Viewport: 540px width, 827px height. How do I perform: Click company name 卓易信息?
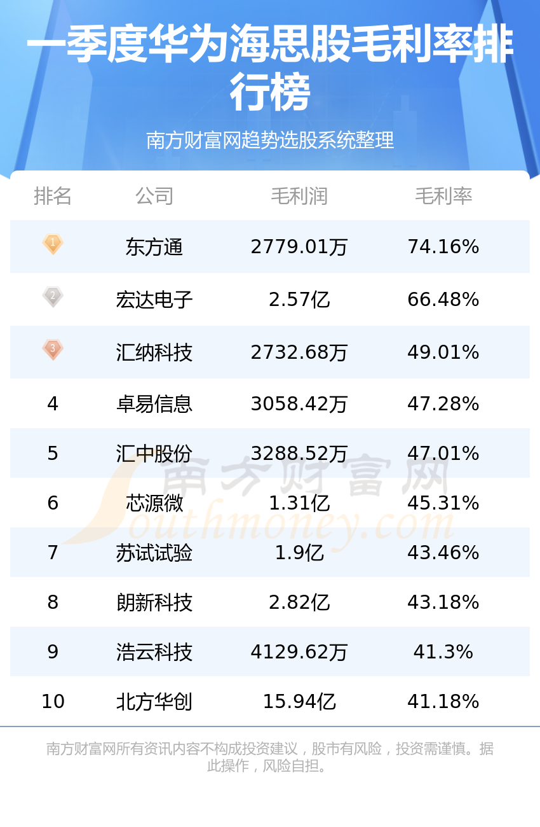point(154,404)
